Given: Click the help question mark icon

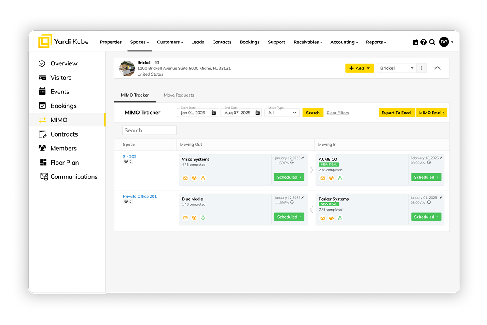Looking at the screenshot, I should coord(423,42).
